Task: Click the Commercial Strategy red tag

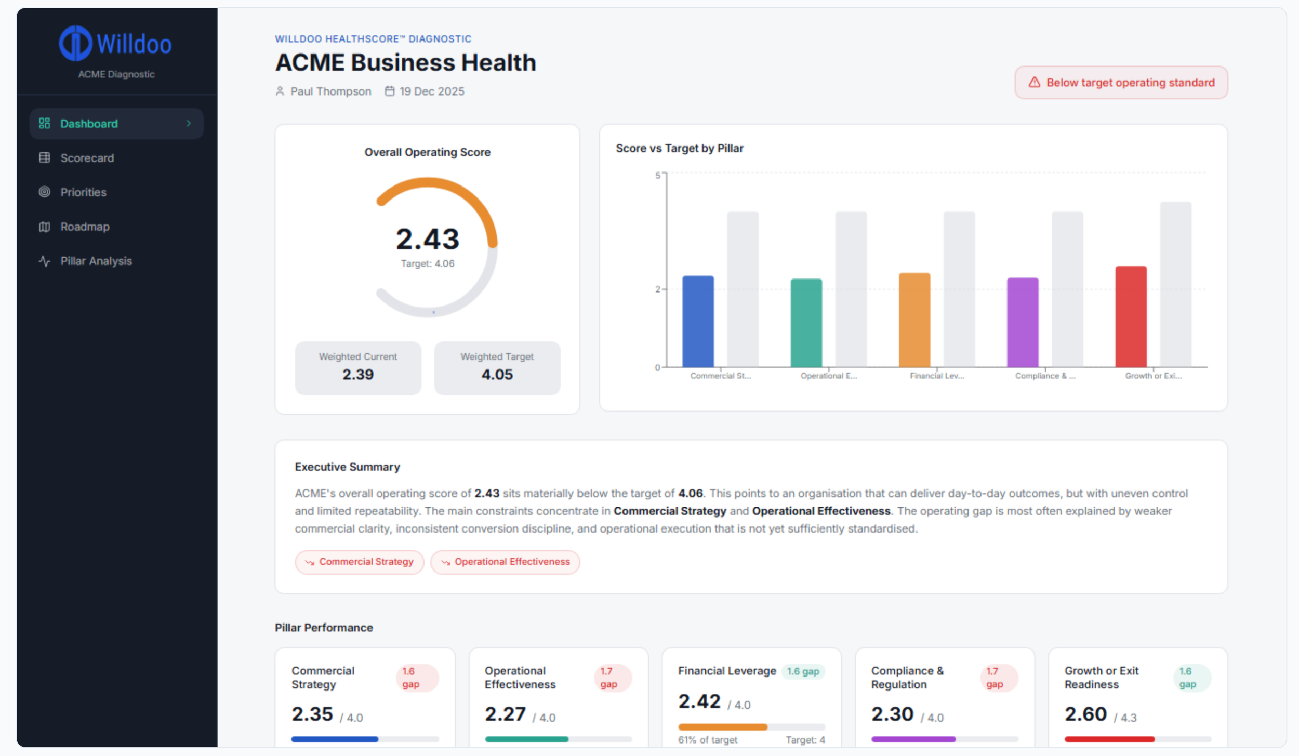Action: (360, 562)
